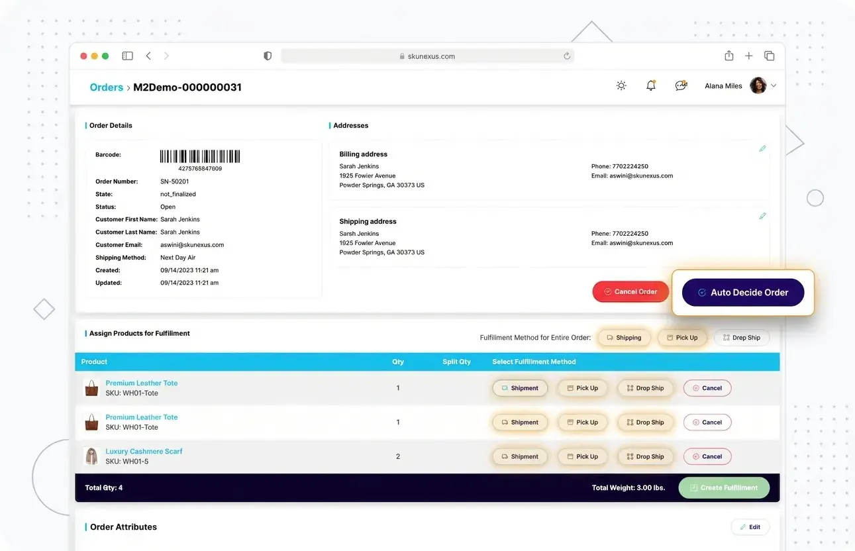Viewport: 855px width, 551px height.
Task: Select Drop Ship for the second Premium Leather Tote
Action: pyautogui.click(x=644, y=422)
